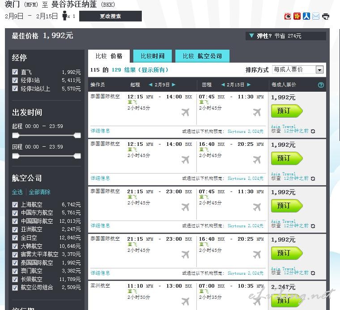Refresh price for 12:15 / 16:40 flight
340x310 pixels.
point(313,178)
